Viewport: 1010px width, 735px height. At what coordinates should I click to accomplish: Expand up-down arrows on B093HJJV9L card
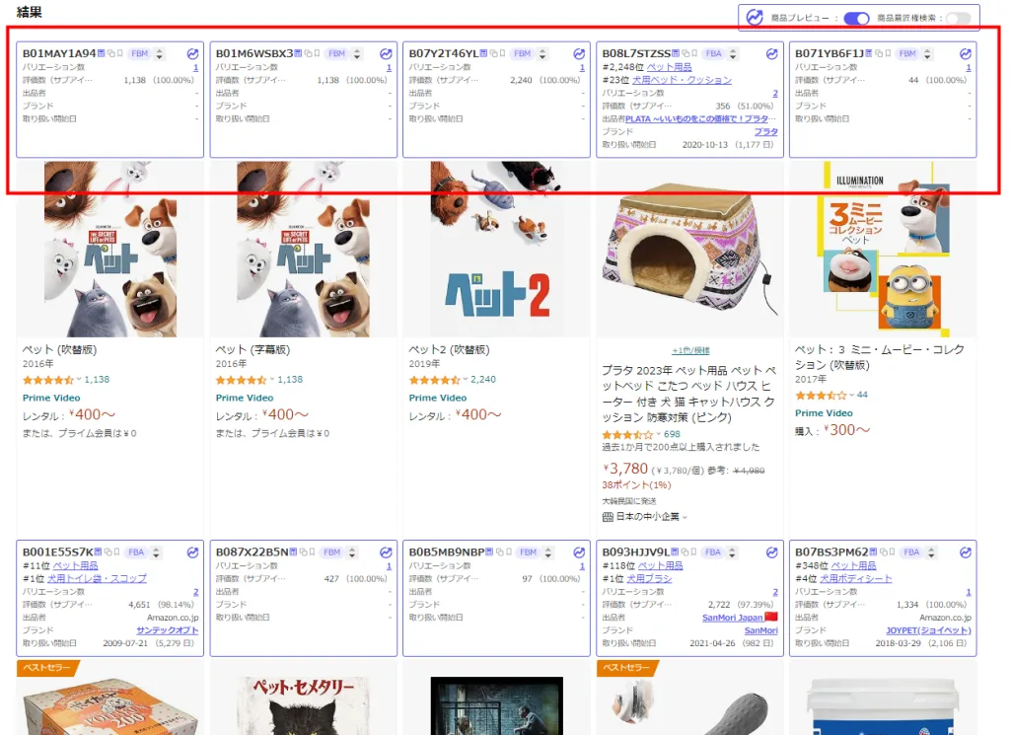click(x=732, y=552)
